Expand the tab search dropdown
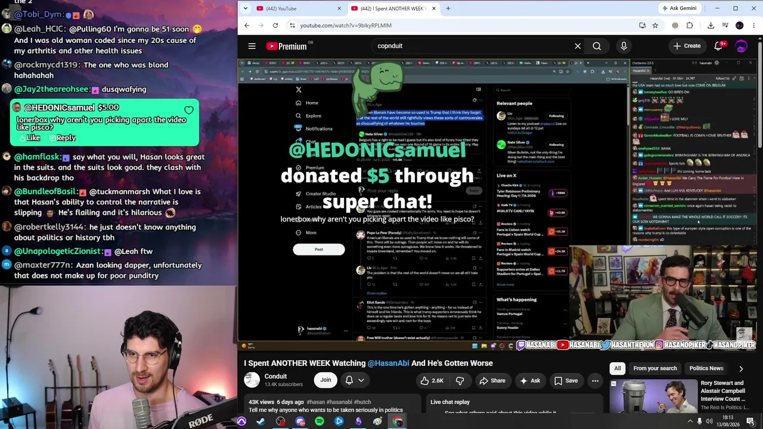Image resolution: width=763 pixels, height=429 pixels. tap(246, 8)
